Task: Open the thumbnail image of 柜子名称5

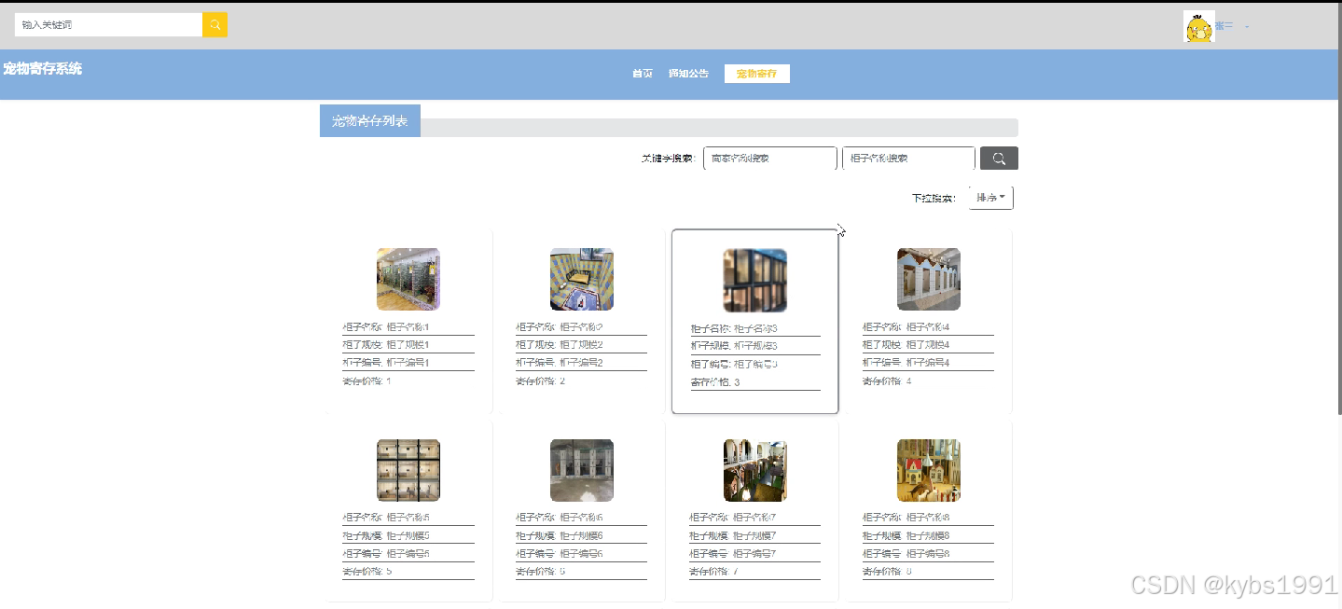Action: coord(408,471)
